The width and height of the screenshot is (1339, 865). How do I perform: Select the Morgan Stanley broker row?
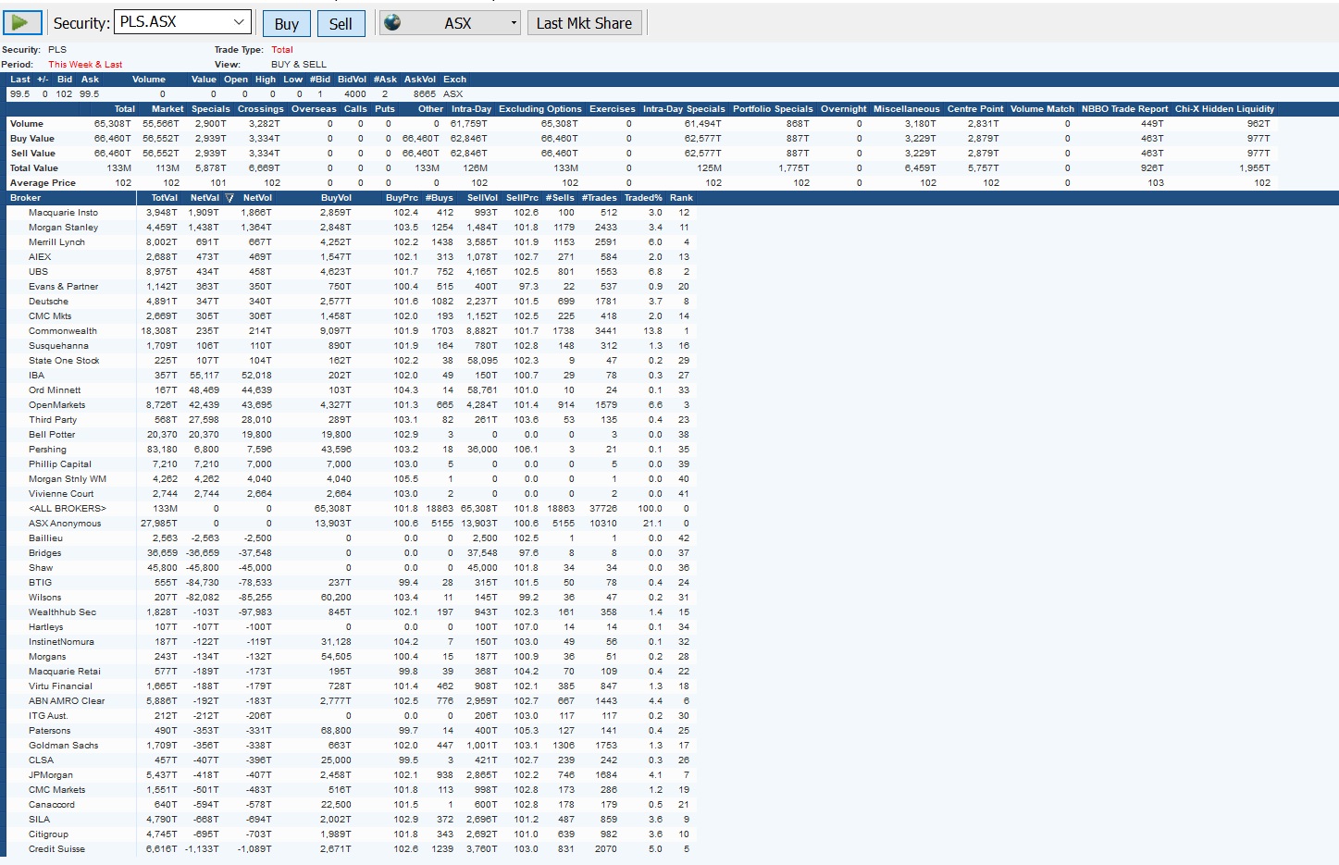pyautogui.click(x=352, y=228)
